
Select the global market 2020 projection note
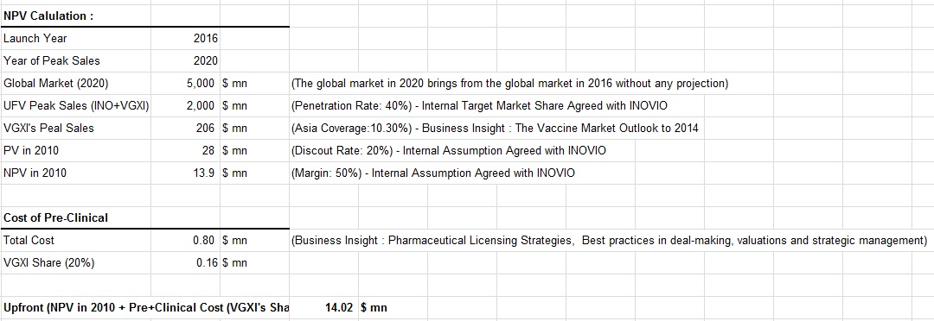pos(509,83)
